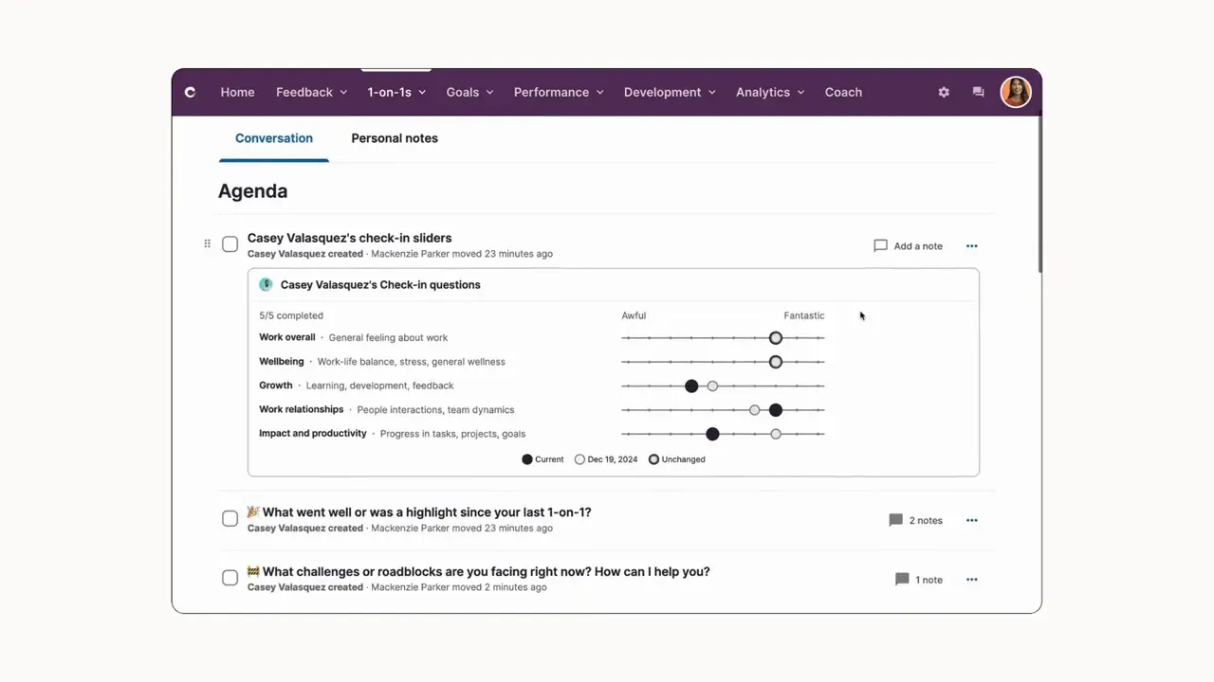Open more options for check-in sliders item
1214x682 pixels.
click(971, 245)
